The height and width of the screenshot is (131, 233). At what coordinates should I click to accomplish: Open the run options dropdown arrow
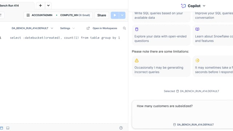tap(122, 15)
